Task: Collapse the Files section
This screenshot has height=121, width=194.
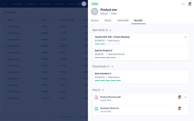Action: (x=103, y=90)
